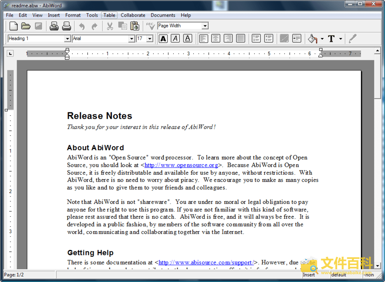Screen dimensions: 385x282
Task: Click the highlight color paint bucket
Action: 312,38
